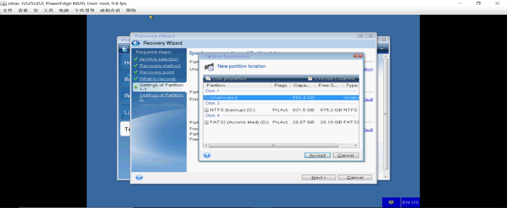Close the Partition Destination dialog
Image resolution: width=507 pixels, height=208 pixels.
click(x=358, y=56)
